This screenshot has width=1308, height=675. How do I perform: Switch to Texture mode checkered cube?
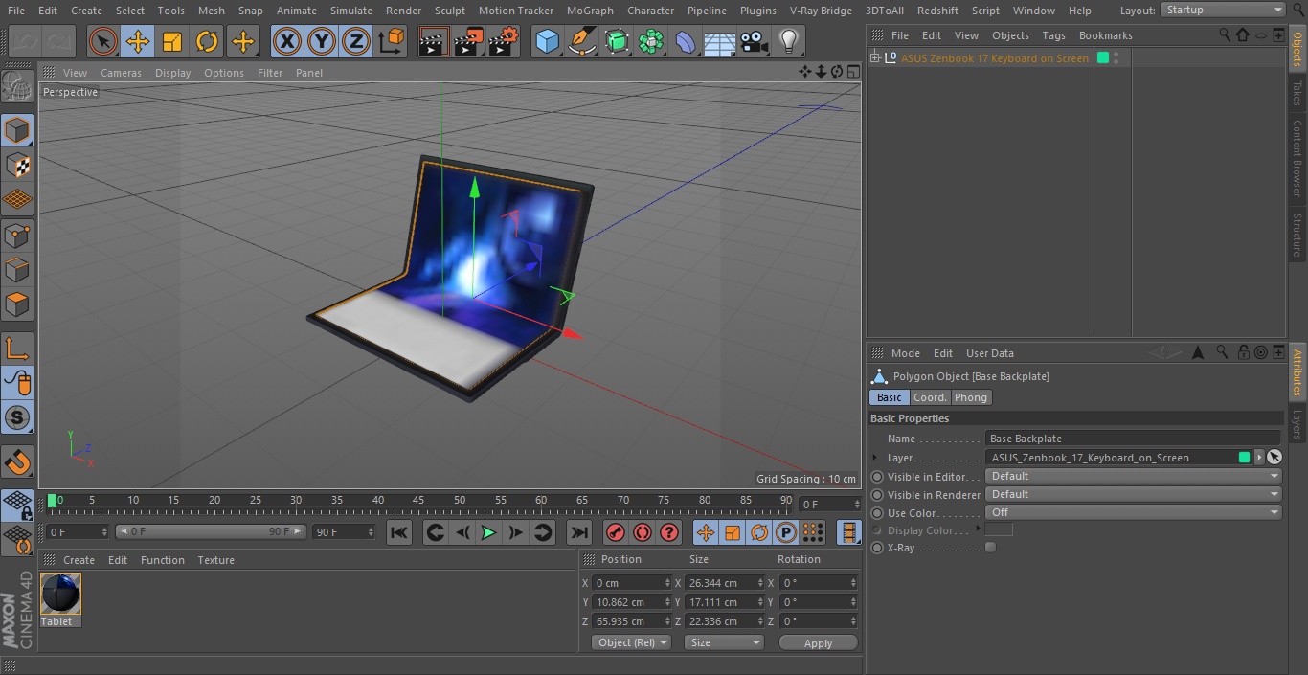pos(17,165)
